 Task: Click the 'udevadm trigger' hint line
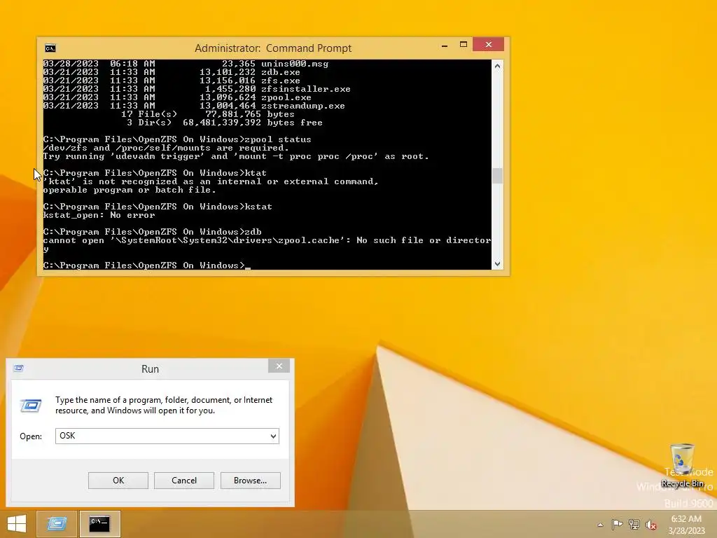236,156
